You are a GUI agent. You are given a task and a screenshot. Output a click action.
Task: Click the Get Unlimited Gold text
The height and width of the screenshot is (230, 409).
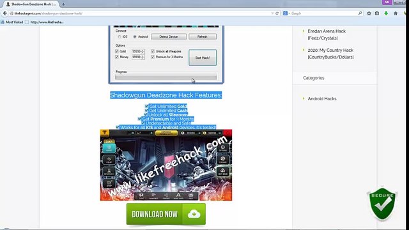coord(168,106)
